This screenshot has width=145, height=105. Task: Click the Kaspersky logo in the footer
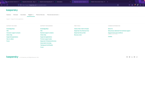point(12,57)
